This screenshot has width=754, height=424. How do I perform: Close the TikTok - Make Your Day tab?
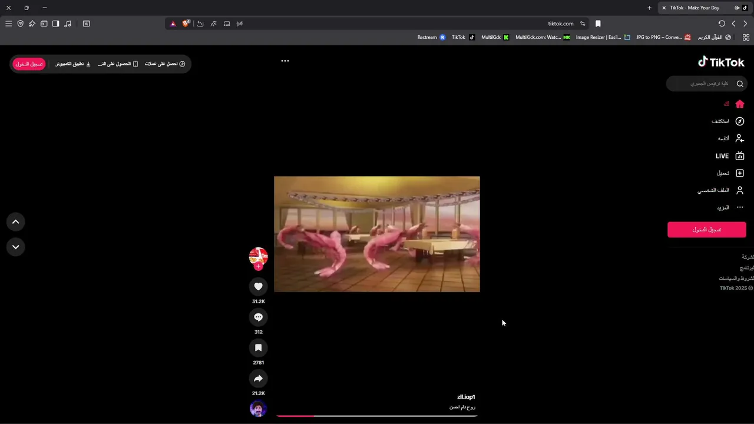tap(664, 8)
